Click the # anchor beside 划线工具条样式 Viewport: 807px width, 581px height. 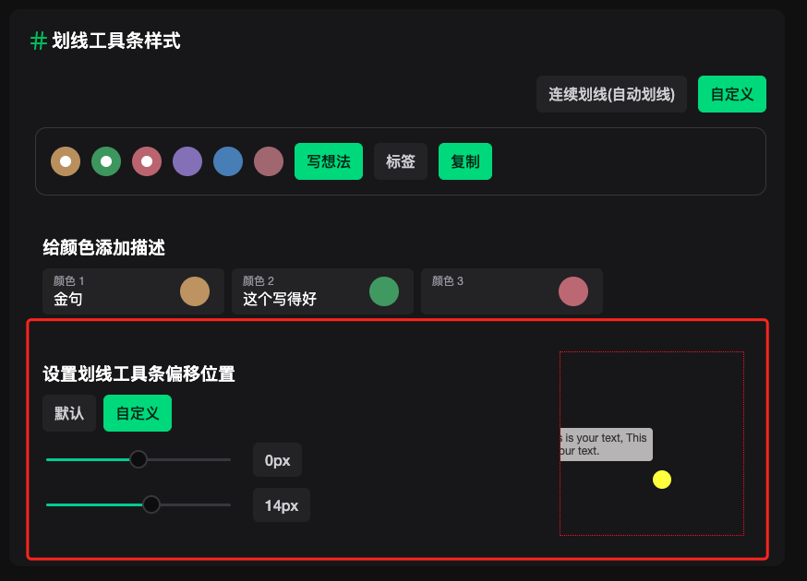coord(39,41)
